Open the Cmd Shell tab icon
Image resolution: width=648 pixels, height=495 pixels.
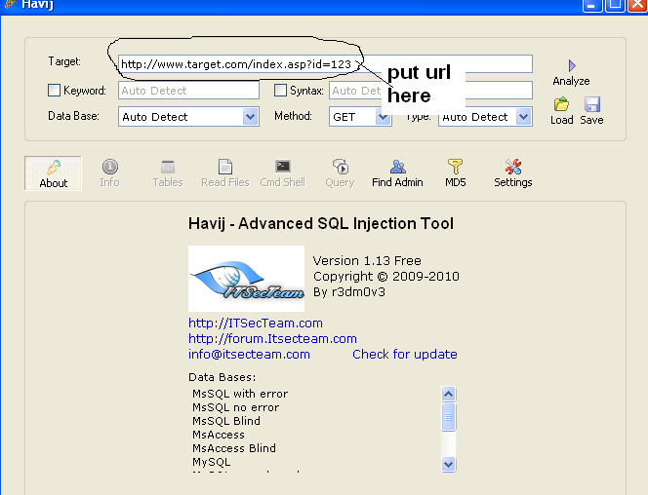click(283, 167)
